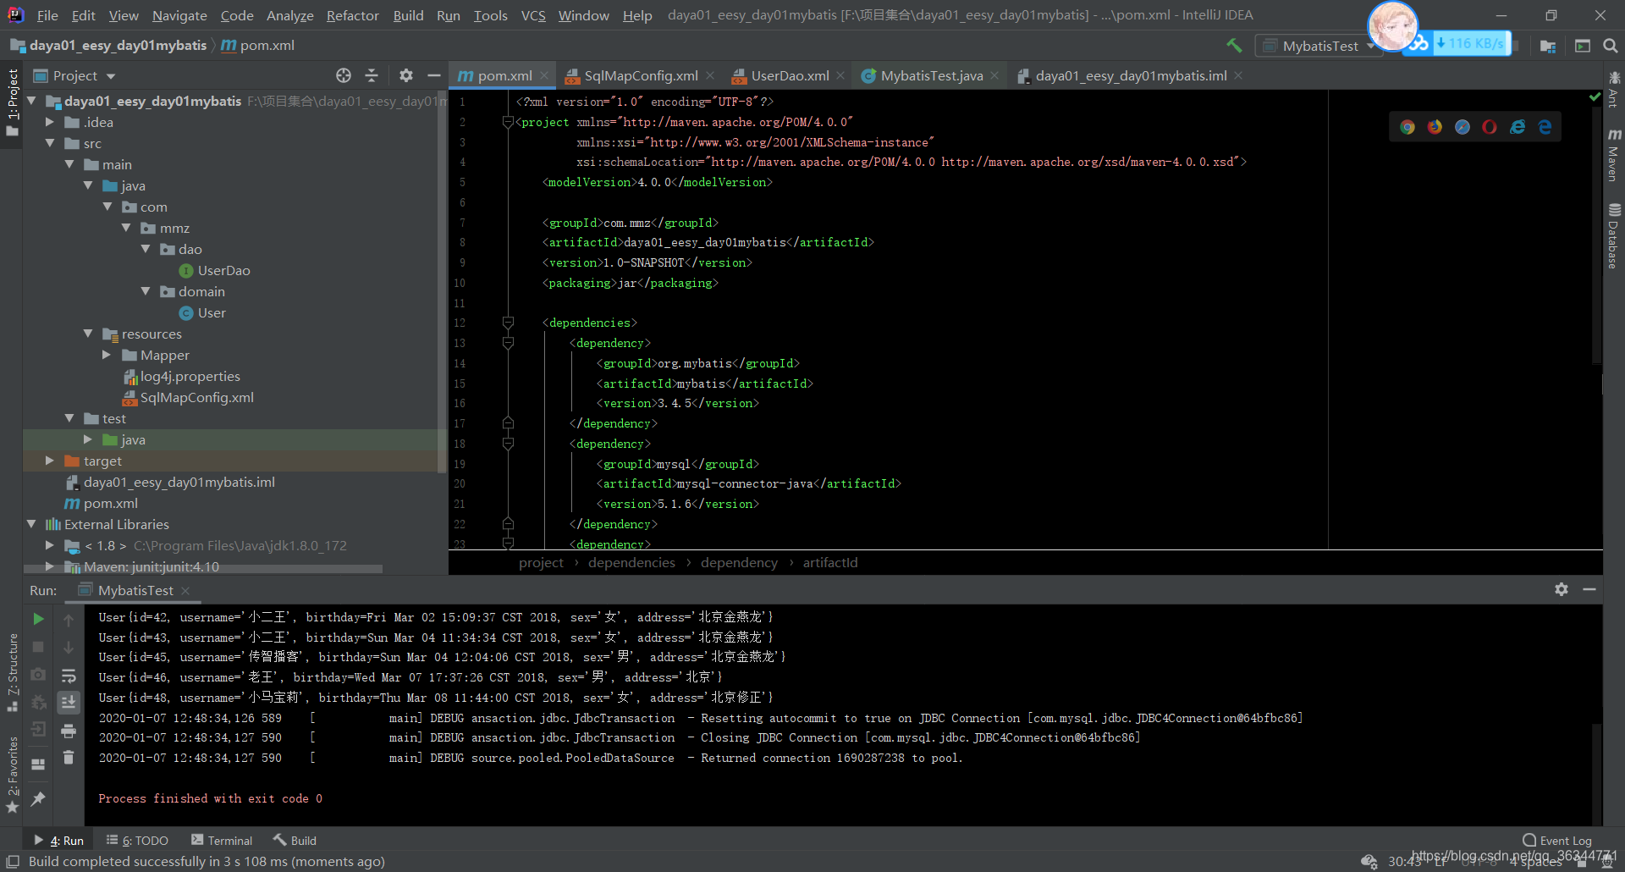Collapse the src folder

click(x=50, y=143)
